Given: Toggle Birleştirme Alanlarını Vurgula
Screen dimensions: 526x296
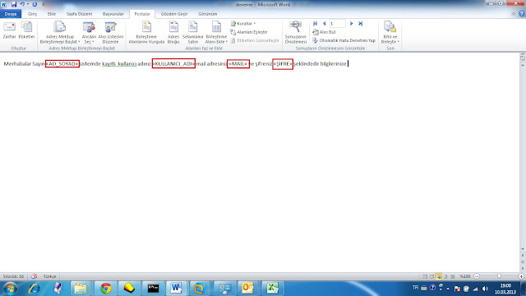Looking at the screenshot, I should pos(146,32).
